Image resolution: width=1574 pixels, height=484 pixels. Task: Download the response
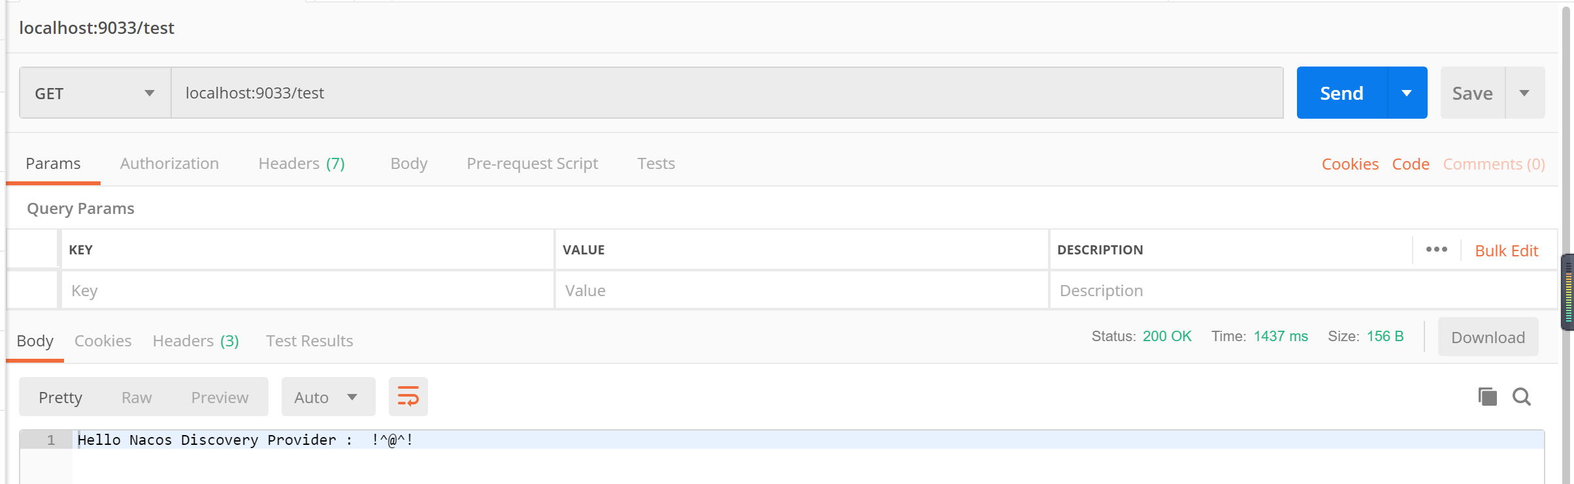coord(1488,337)
